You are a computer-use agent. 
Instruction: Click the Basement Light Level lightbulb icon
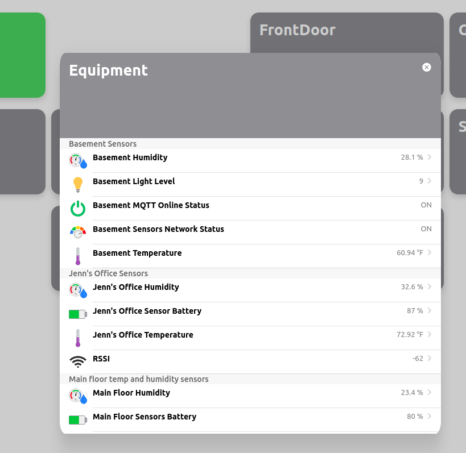78,185
